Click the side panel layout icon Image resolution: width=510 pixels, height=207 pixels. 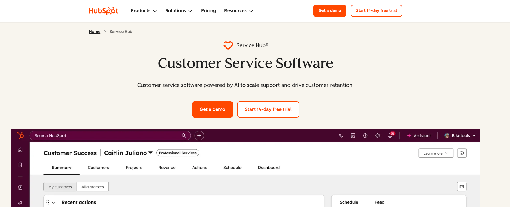tap(462, 187)
